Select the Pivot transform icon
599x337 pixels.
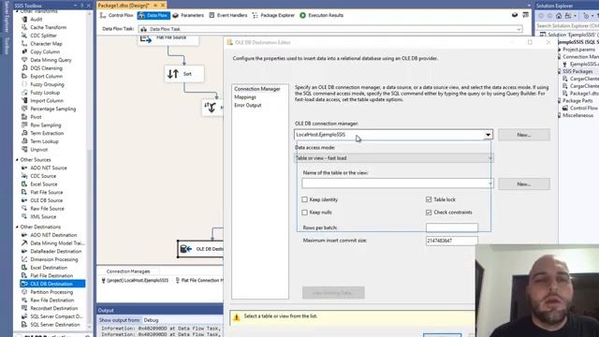pos(24,117)
